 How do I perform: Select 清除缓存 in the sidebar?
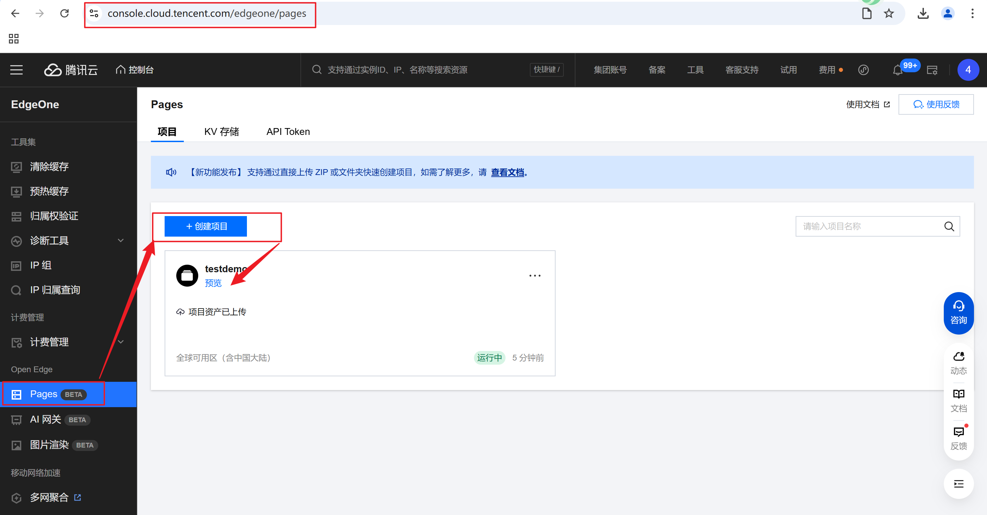49,167
